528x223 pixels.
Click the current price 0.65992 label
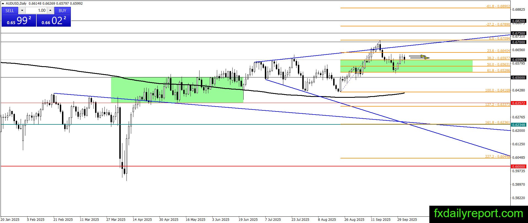click(x=519, y=60)
